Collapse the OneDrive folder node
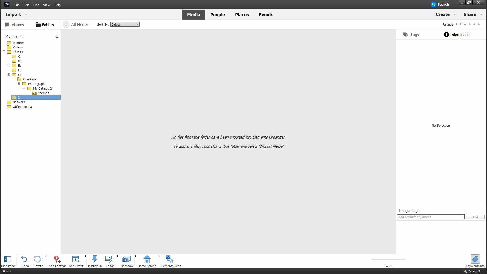 point(14,79)
